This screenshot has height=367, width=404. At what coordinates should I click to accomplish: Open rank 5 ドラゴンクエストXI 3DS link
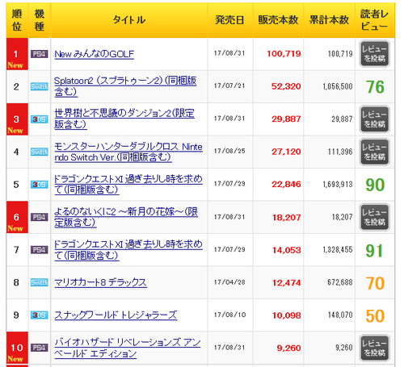[128, 185]
